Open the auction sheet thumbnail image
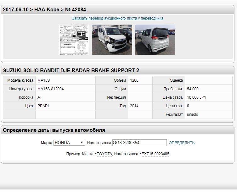Image resolution: width=237 pixels, height=193 pixels. 74,40
